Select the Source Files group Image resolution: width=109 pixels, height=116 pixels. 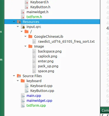point(32,76)
